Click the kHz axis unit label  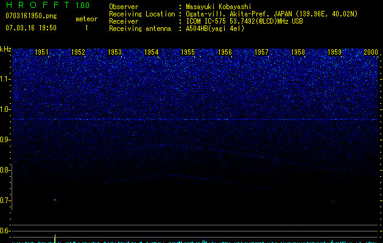[x=5, y=49]
